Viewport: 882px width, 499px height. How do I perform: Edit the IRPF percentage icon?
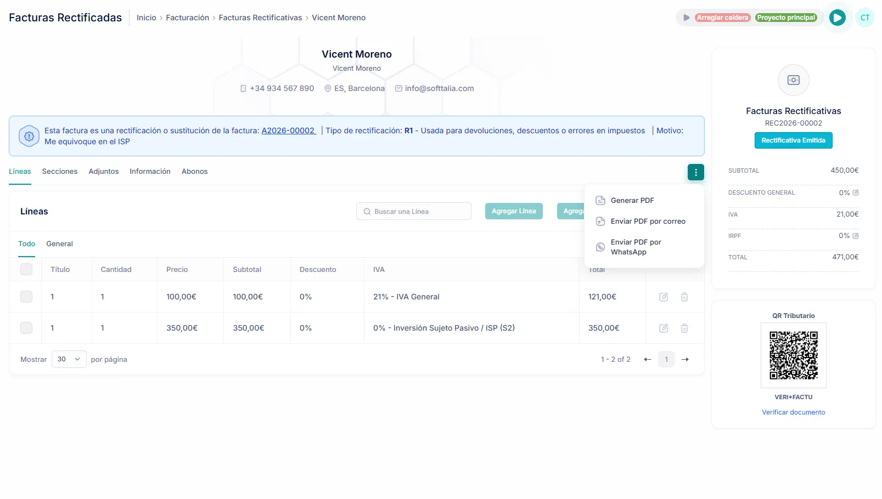coord(855,236)
